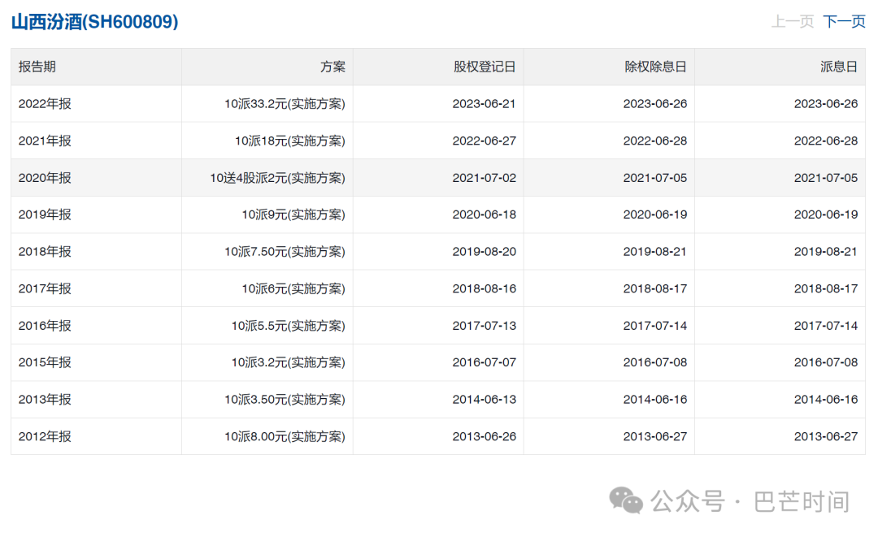The width and height of the screenshot is (878, 537).
Task: Select the 2022-06-27 registration date
Action: (485, 141)
